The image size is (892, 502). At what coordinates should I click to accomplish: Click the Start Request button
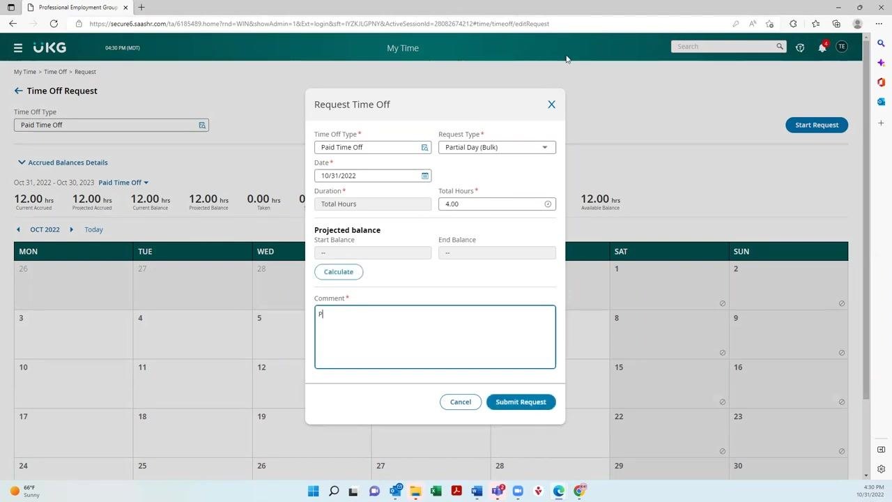coord(817,125)
